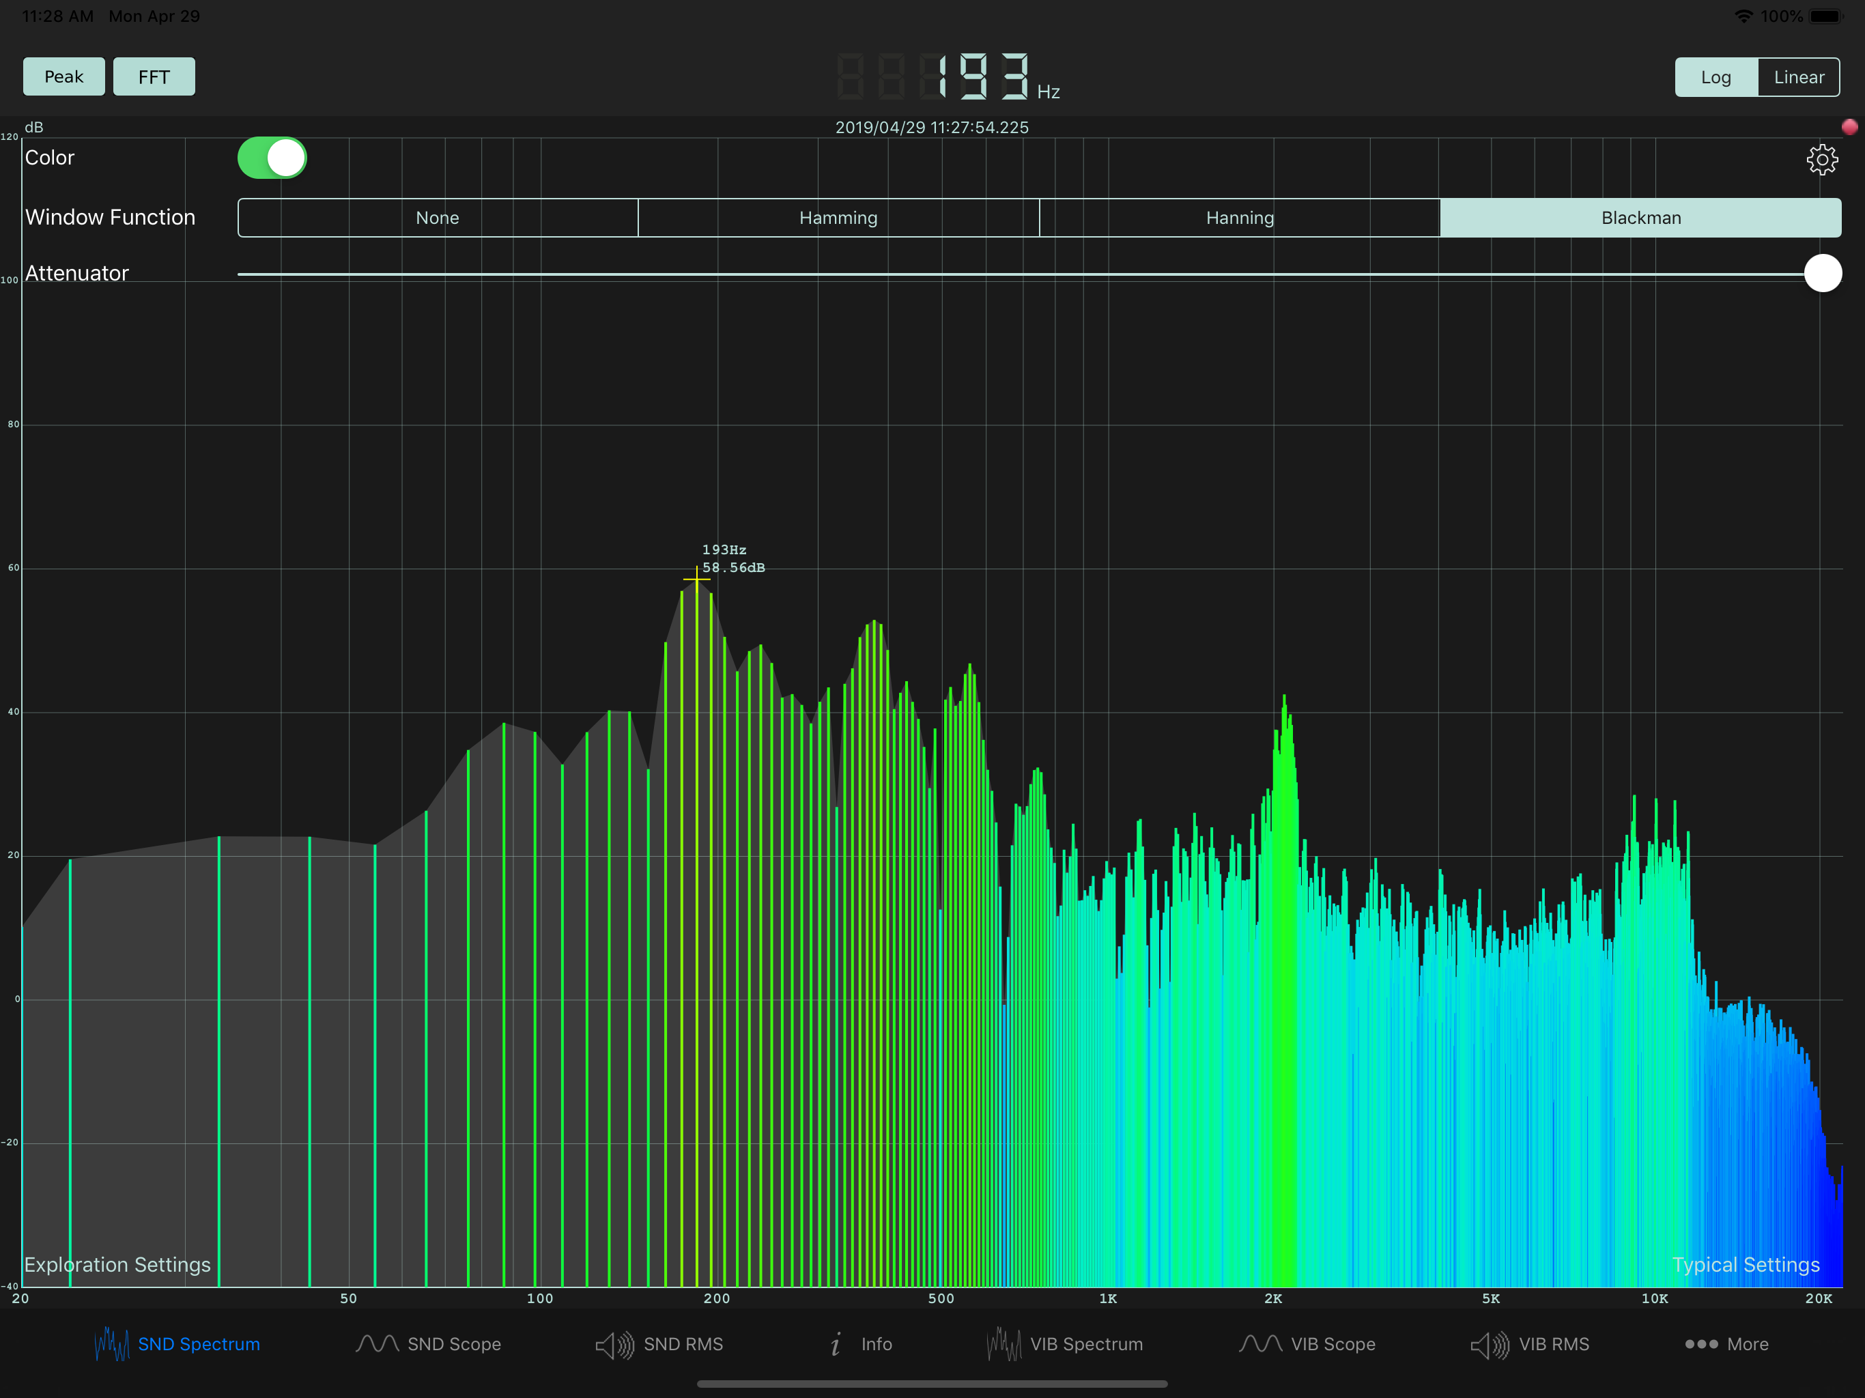Select Log frequency scale
The height and width of the screenshot is (1398, 1865).
click(x=1715, y=78)
